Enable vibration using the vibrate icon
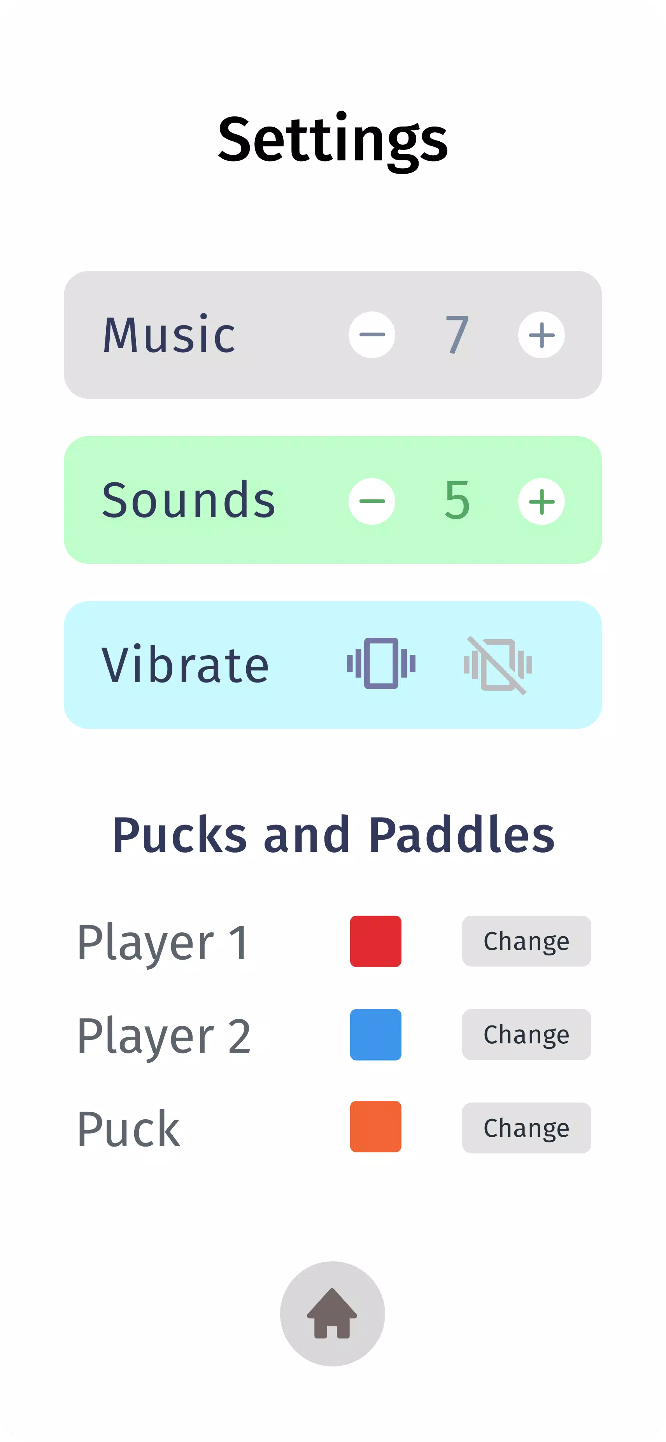Image resolution: width=666 pixels, height=1442 pixels. [x=381, y=663]
